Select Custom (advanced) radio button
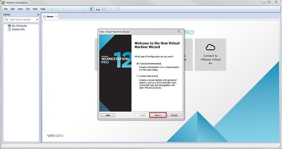The image size is (282, 149). click(137, 76)
